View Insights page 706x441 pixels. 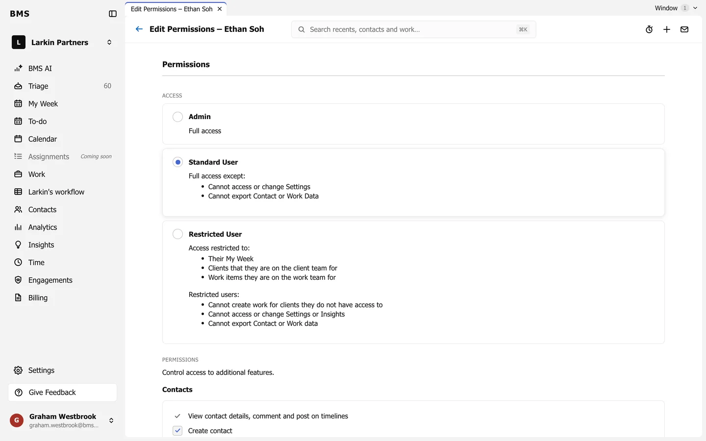(x=63, y=245)
